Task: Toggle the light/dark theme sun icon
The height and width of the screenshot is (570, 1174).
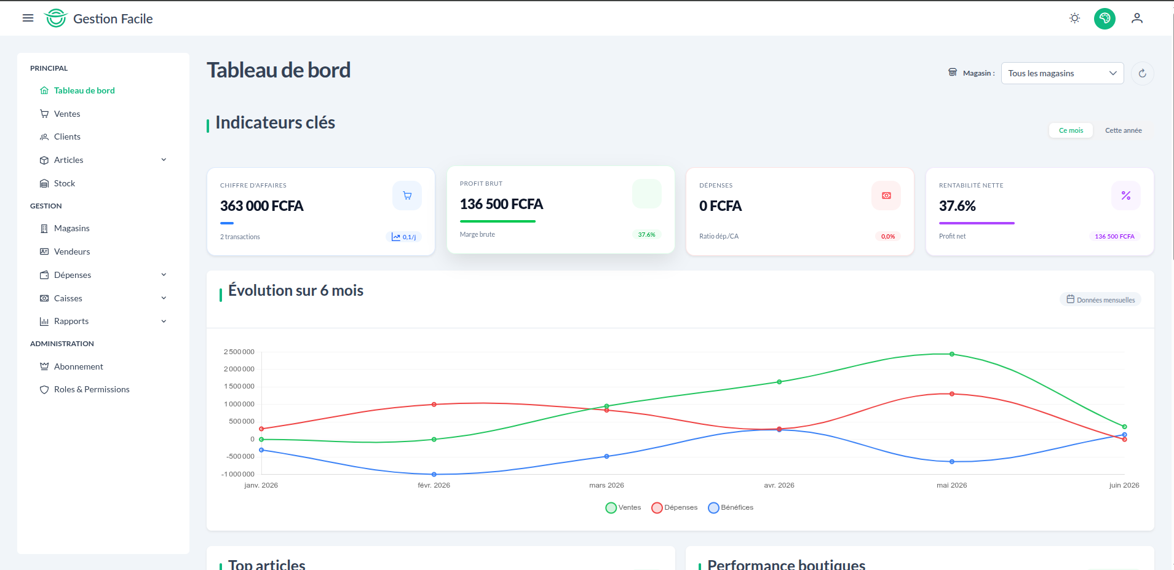Action: click(1074, 18)
